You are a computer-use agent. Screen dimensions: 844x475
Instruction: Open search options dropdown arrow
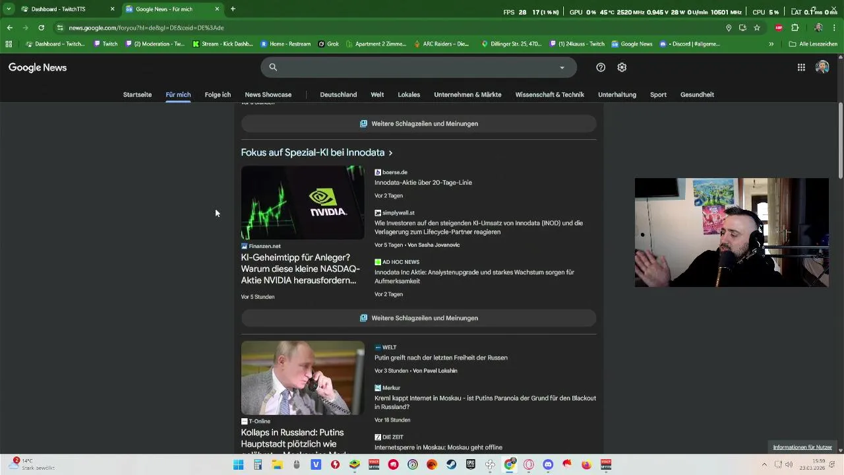coord(562,67)
